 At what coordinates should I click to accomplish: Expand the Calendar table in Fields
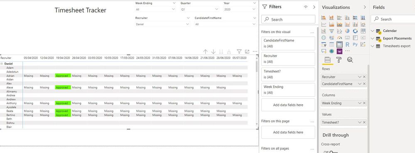(x=373, y=31)
